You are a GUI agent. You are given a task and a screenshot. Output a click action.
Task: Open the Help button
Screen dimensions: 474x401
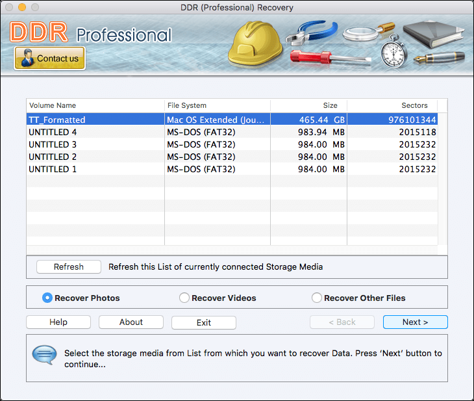tap(58, 322)
